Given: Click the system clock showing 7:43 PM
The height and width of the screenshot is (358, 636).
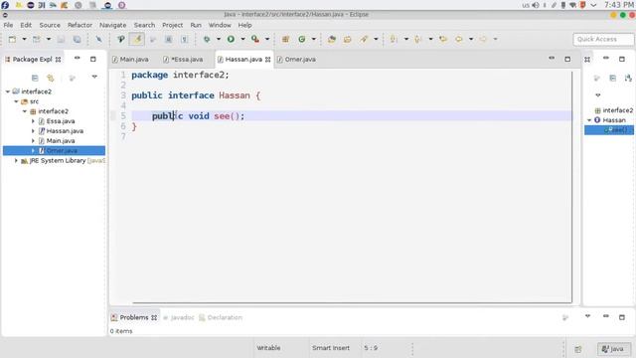Looking at the screenshot, I should (618, 5).
